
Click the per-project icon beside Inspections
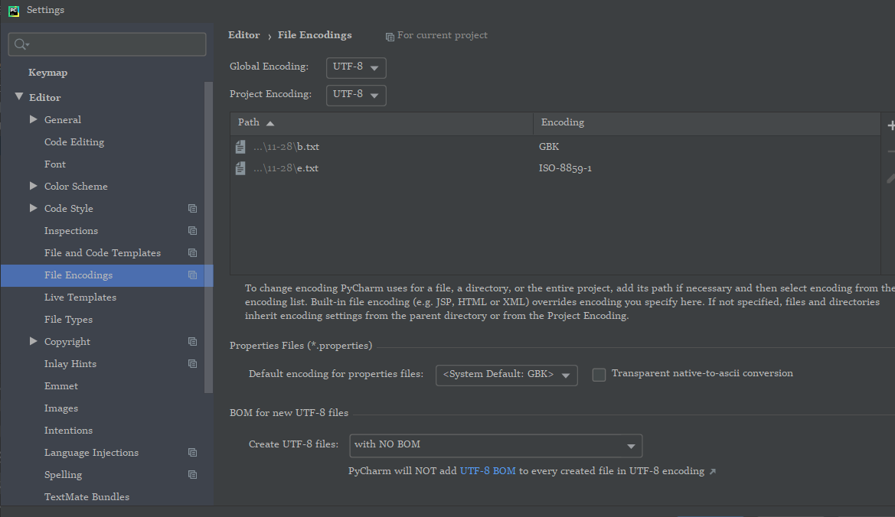[x=192, y=230]
